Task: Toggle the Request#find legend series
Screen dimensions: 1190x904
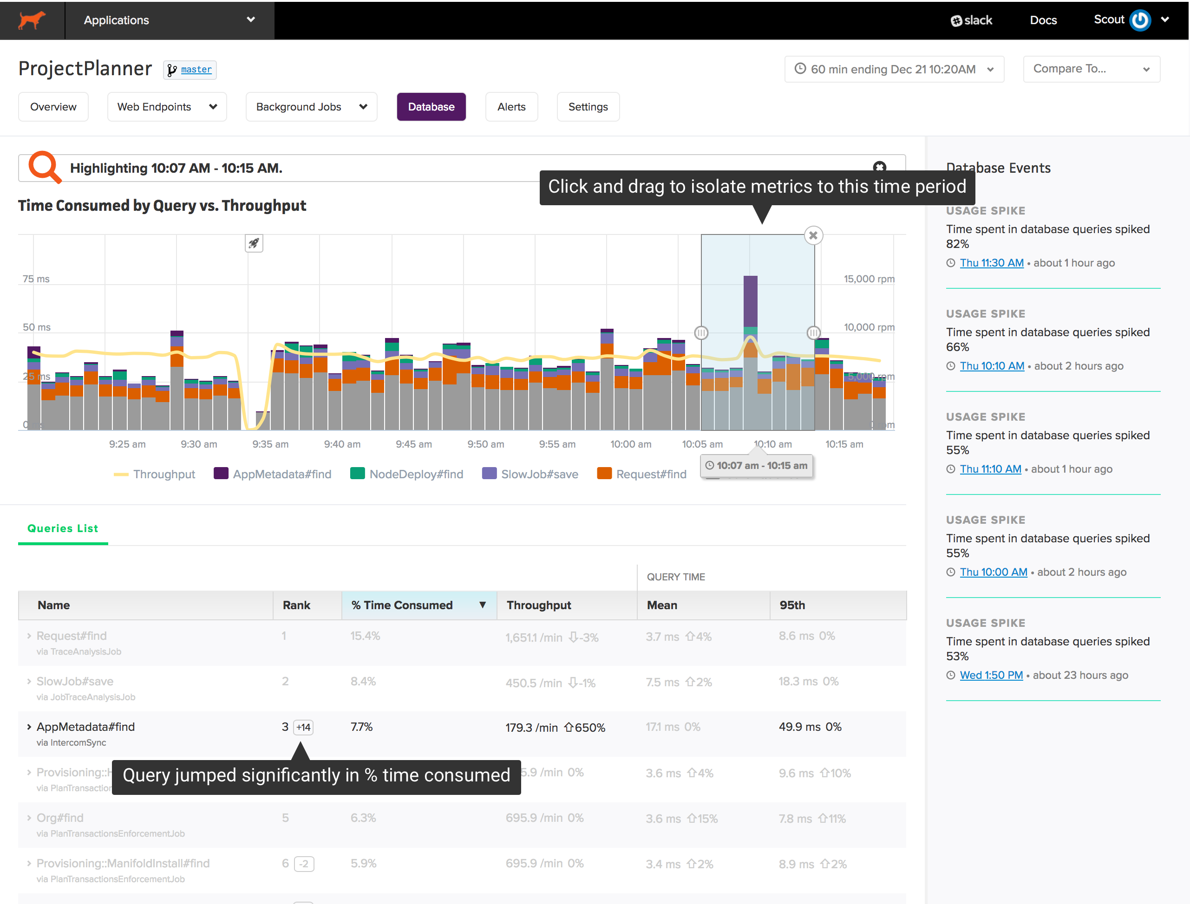Action: pyautogui.click(x=642, y=474)
